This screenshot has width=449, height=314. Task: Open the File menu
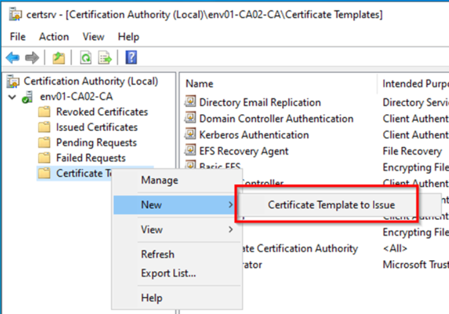[18, 37]
